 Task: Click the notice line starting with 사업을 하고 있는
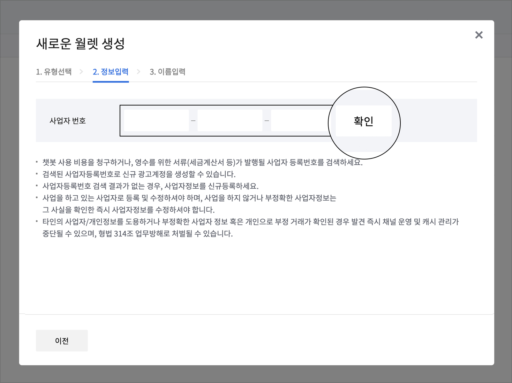click(x=189, y=198)
